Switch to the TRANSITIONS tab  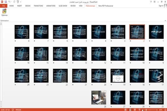pos(38,6)
